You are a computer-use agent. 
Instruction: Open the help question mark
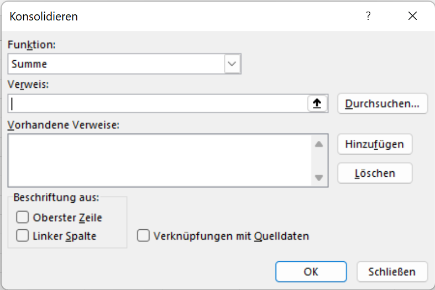point(368,16)
